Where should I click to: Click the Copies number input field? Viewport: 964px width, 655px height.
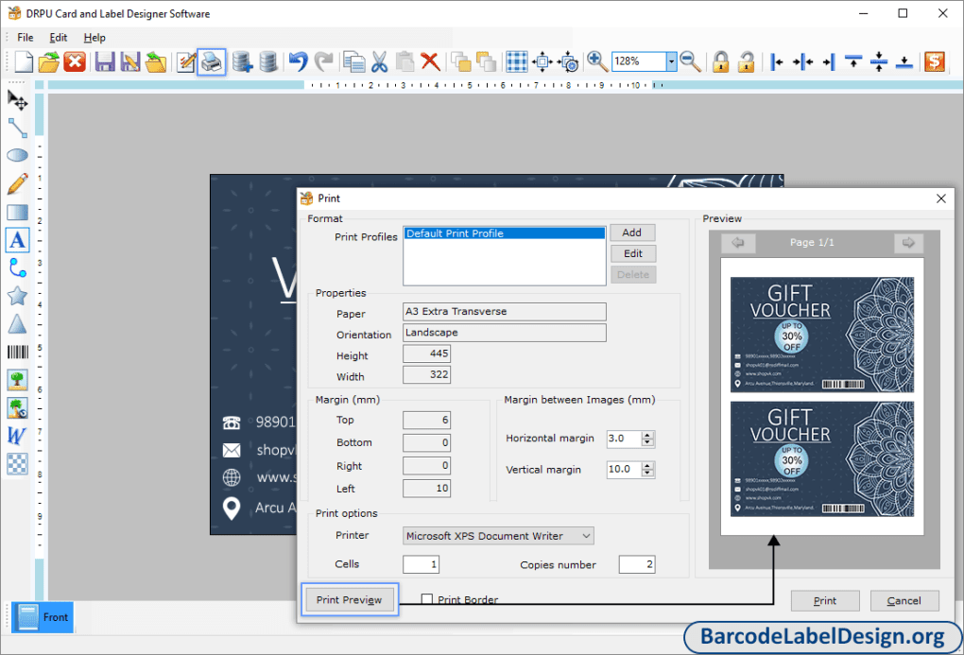click(636, 564)
